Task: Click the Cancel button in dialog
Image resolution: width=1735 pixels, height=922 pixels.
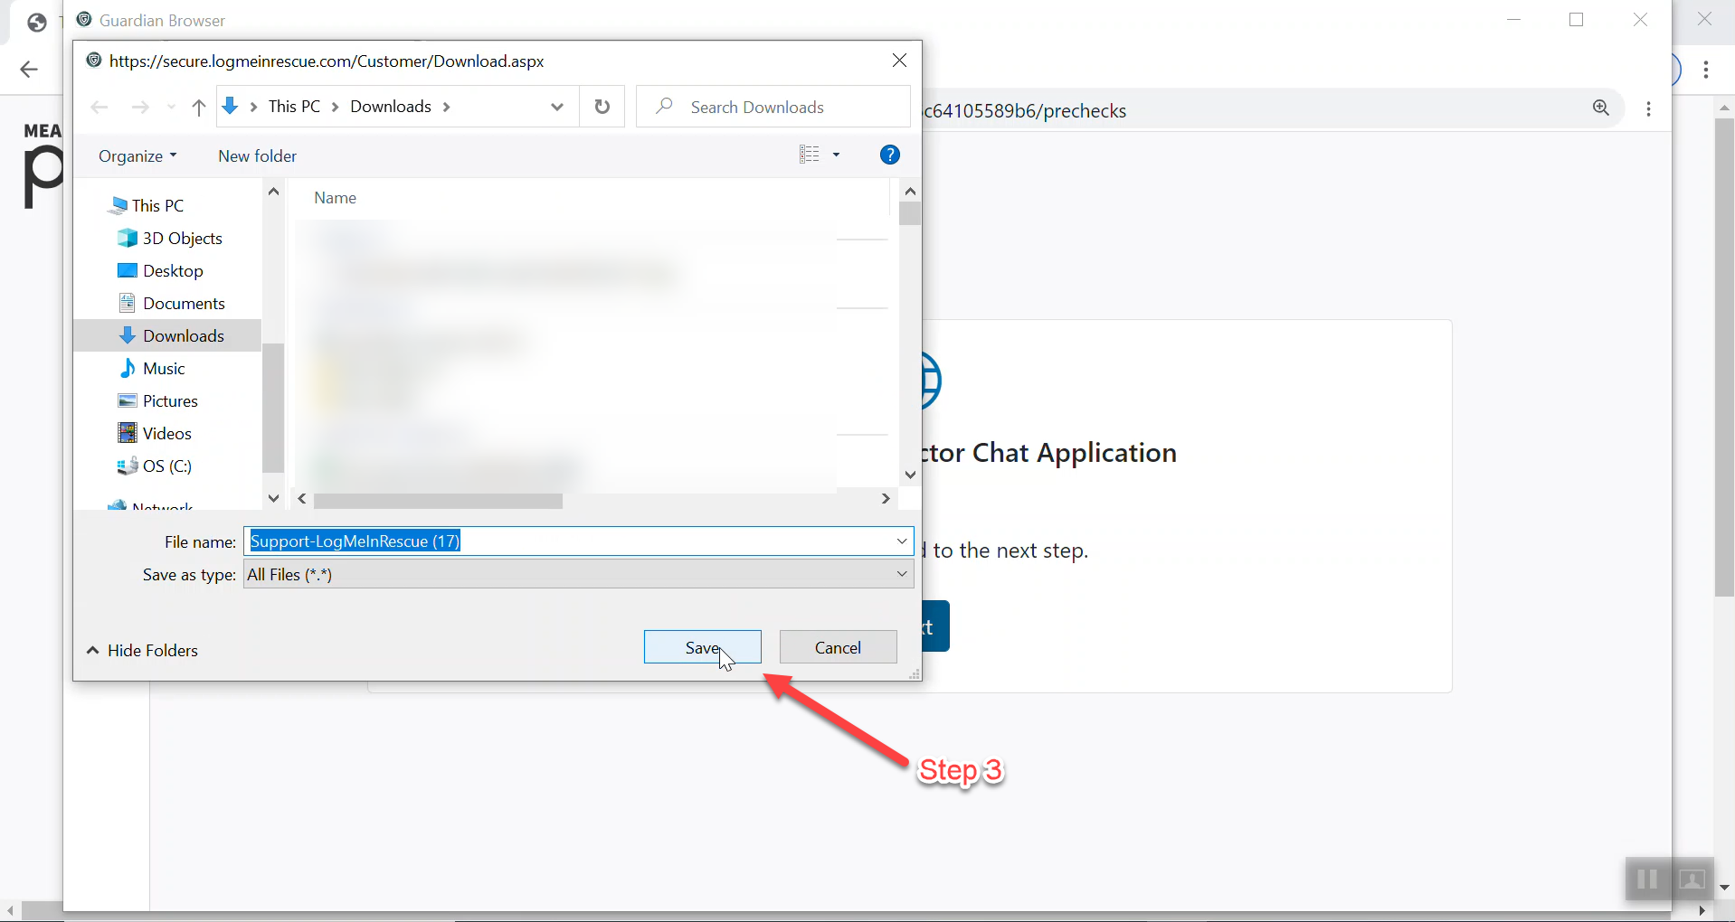Action: click(838, 647)
